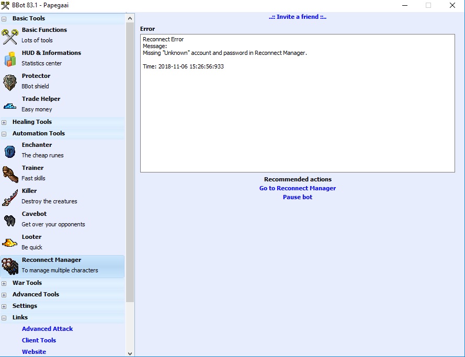Click the Go to Reconnect Manager link

[x=297, y=188]
